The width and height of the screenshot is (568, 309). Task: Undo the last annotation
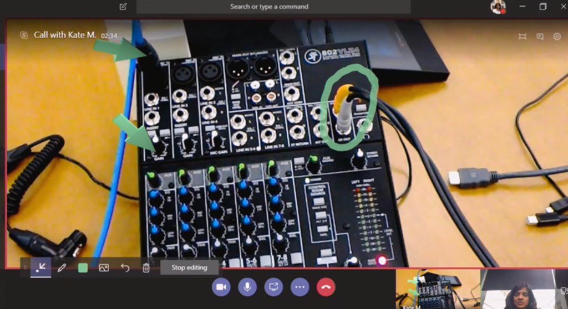coord(125,268)
